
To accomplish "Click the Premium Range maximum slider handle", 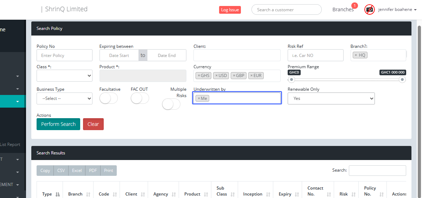I will [x=402, y=80].
